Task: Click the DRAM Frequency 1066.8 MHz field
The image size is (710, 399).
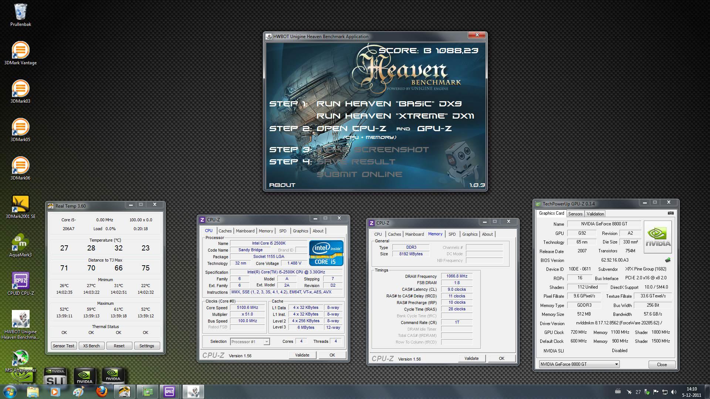Action: click(x=457, y=276)
